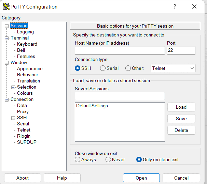Open the Rlogin settings category

[x=24, y=136]
